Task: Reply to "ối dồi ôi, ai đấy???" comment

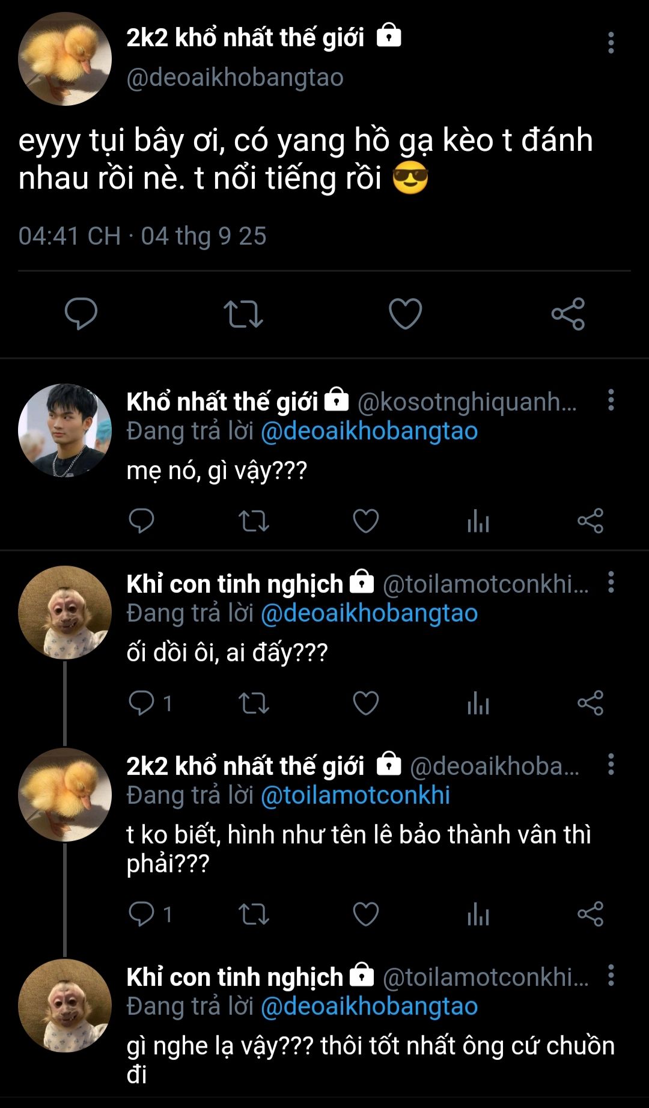Action: pos(142,703)
